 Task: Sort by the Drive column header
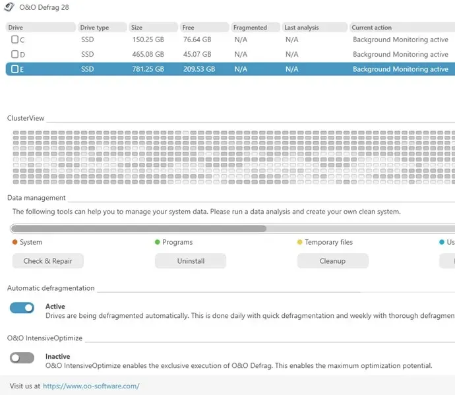coord(41,27)
